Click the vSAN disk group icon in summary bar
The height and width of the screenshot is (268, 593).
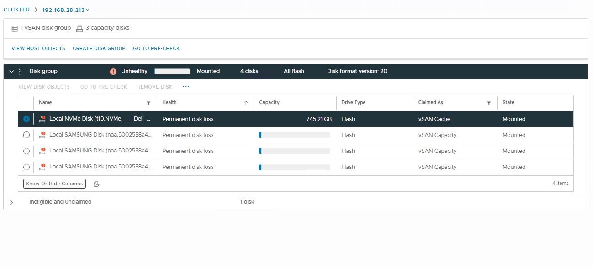(x=15, y=28)
